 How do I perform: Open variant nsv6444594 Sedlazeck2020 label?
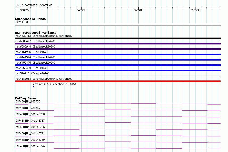tap(35, 57)
